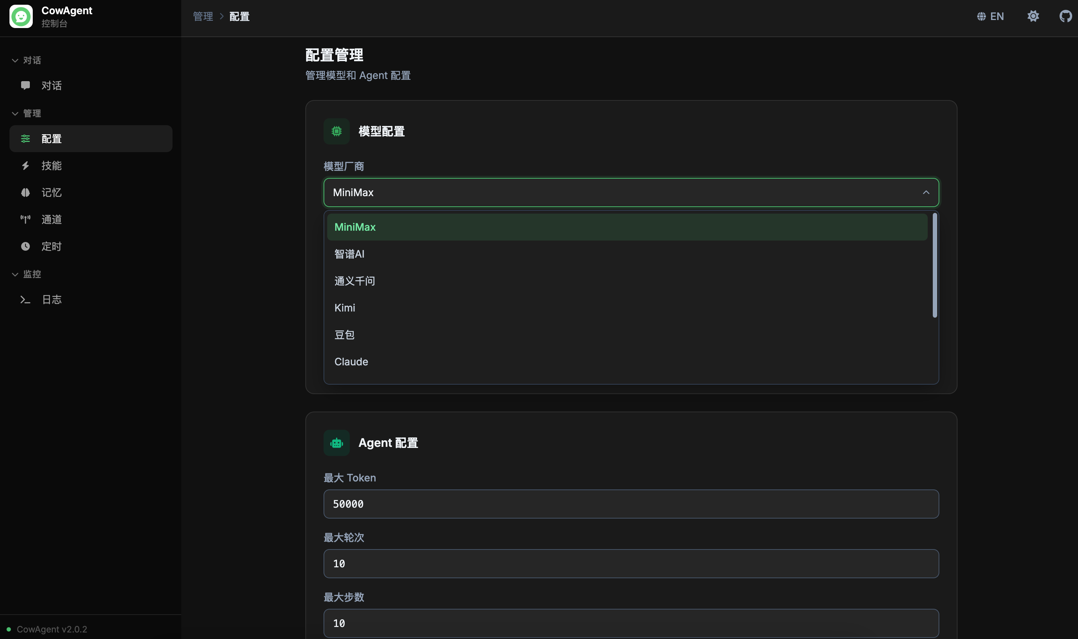Click 管理 breadcrumb link
This screenshot has height=639, width=1078.
(x=203, y=16)
